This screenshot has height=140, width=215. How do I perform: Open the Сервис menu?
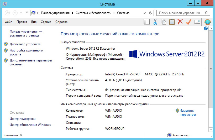pos(46,22)
